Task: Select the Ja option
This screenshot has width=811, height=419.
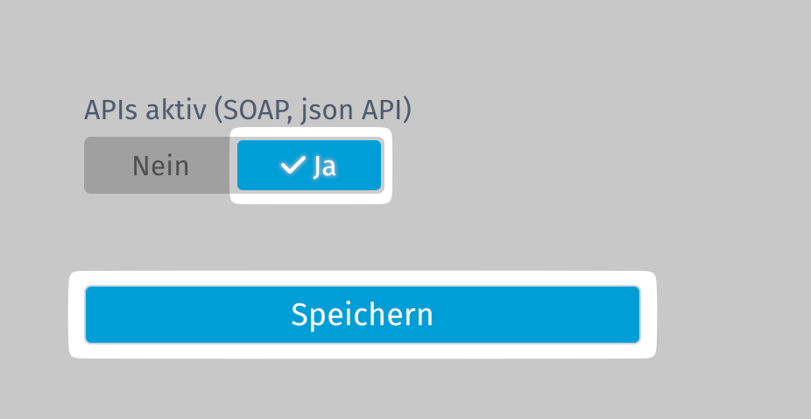Action: click(309, 165)
